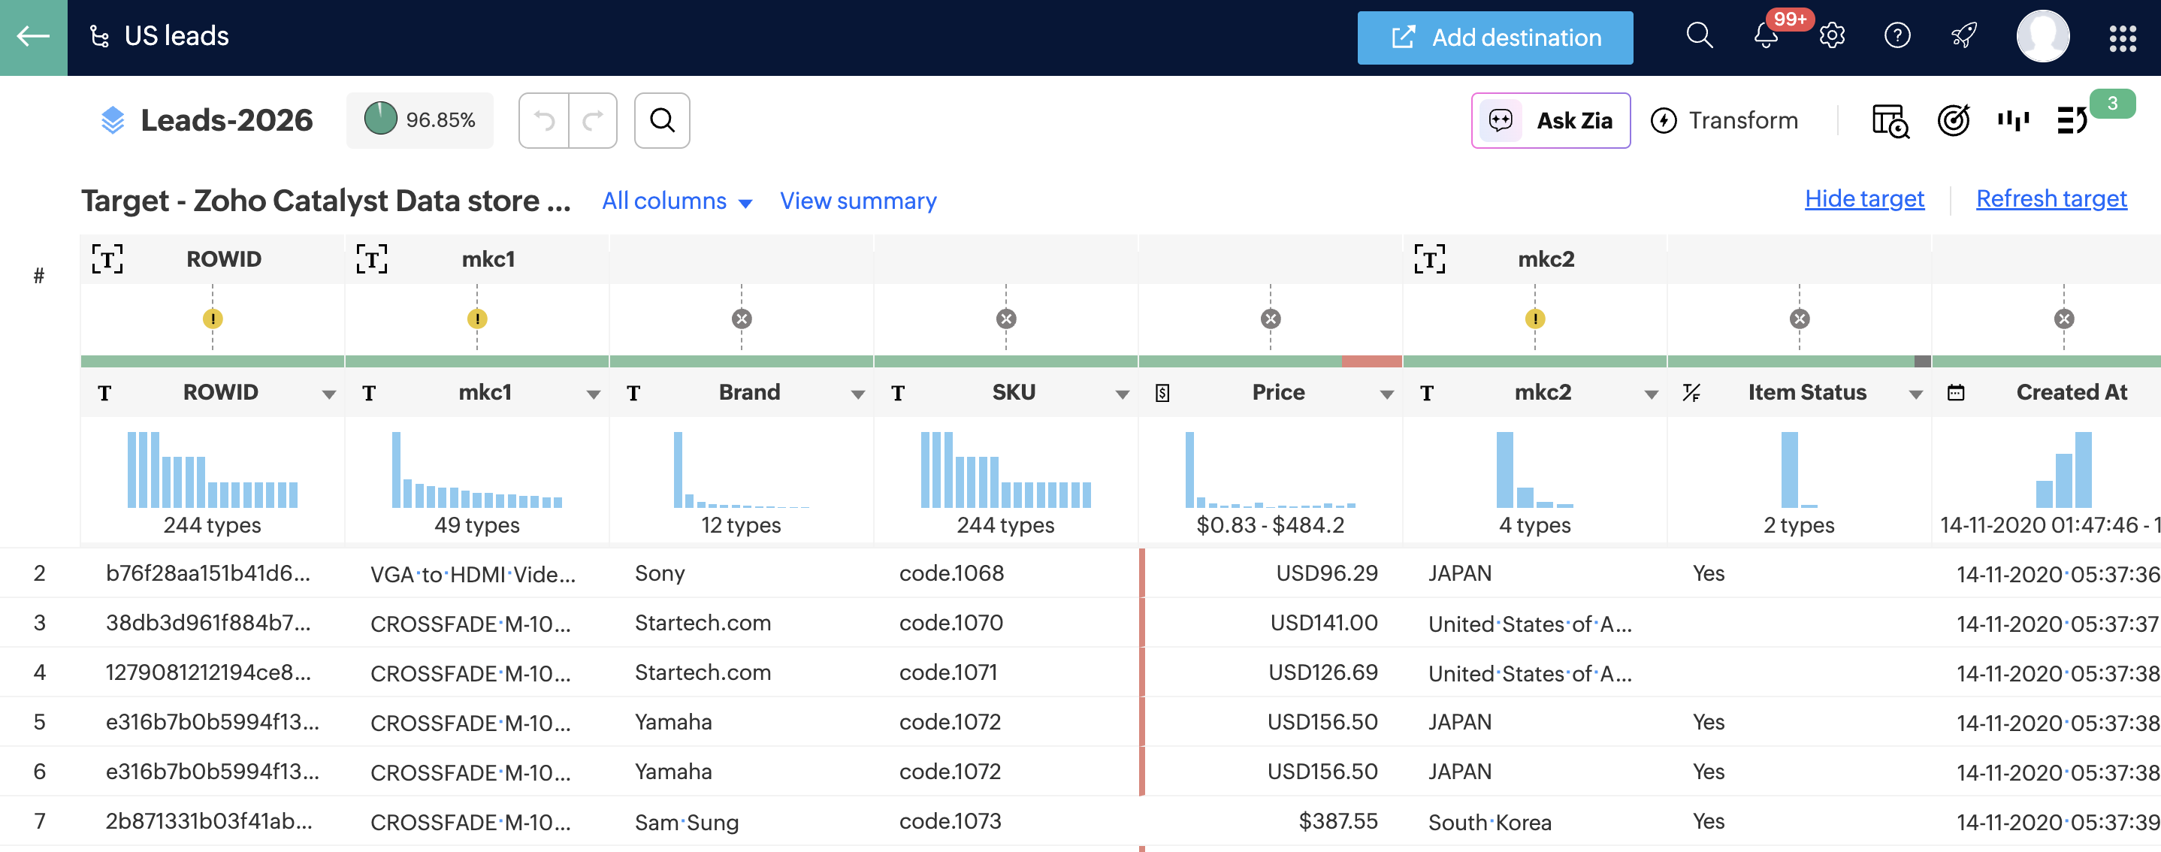This screenshot has width=2161, height=852.
Task: Click the yellow warning marker above ROWID
Action: [x=212, y=319]
